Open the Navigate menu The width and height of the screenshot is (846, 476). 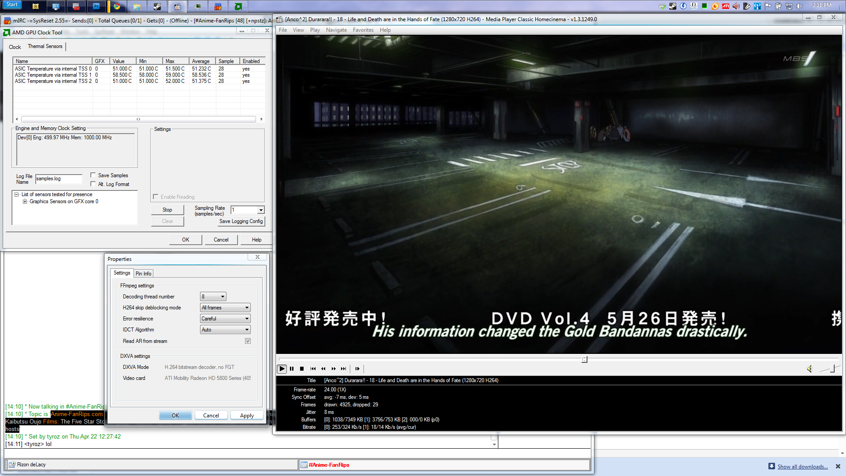coord(336,30)
